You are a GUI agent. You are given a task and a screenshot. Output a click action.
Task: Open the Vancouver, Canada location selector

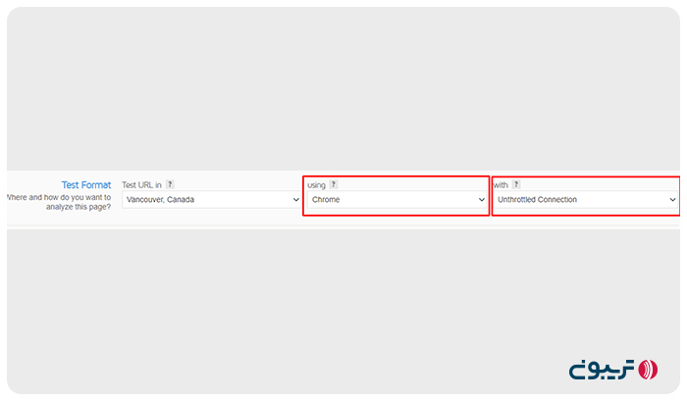pos(211,200)
